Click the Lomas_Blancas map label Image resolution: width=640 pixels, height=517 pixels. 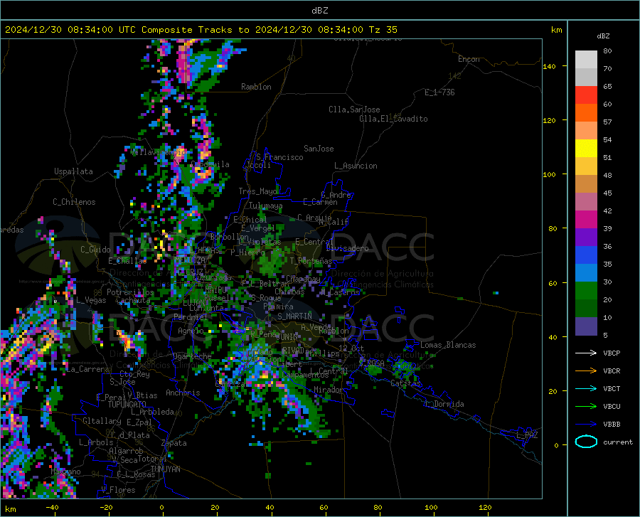click(x=448, y=345)
